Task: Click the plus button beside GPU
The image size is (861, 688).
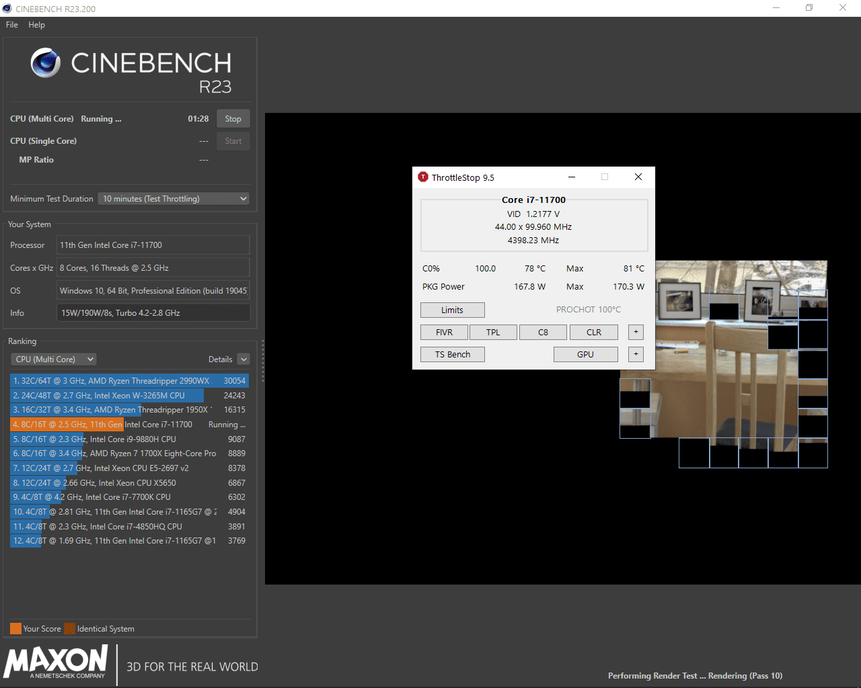Action: click(x=636, y=354)
